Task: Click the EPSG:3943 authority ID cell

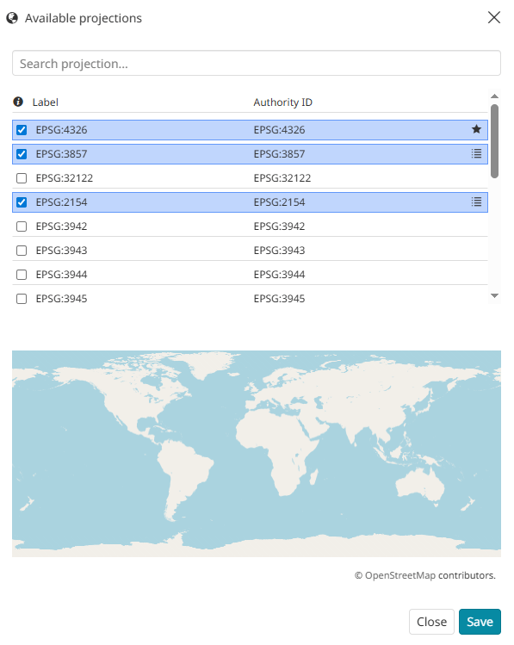Action: click(279, 251)
